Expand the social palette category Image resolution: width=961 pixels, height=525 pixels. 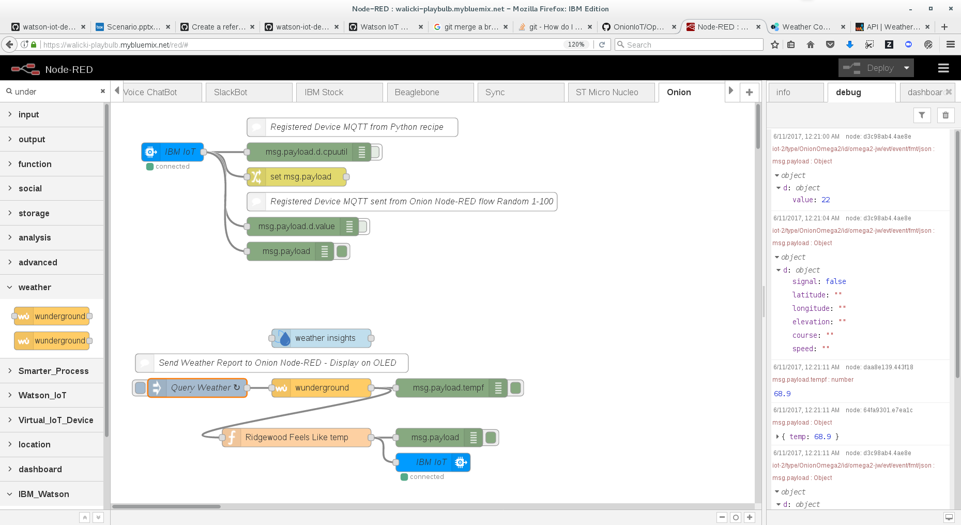[52, 189]
